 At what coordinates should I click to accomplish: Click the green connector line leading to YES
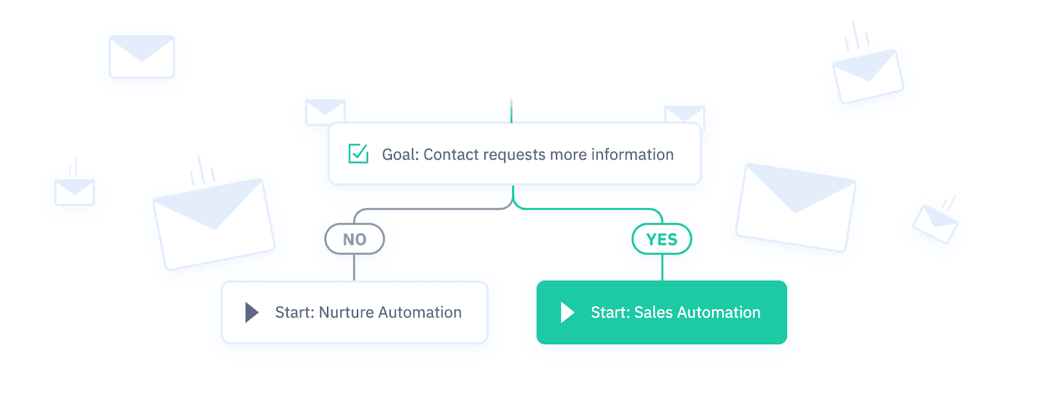[585, 209]
